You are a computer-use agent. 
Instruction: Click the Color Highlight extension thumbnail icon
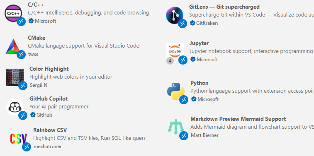coord(15,77)
